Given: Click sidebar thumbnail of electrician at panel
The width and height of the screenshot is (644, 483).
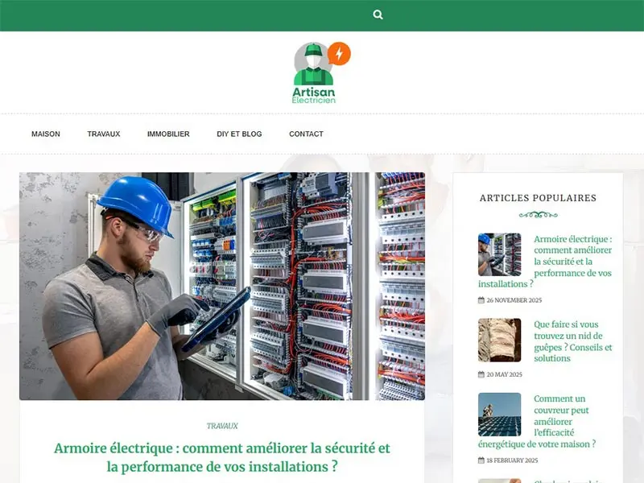Looking at the screenshot, I should pos(499,254).
